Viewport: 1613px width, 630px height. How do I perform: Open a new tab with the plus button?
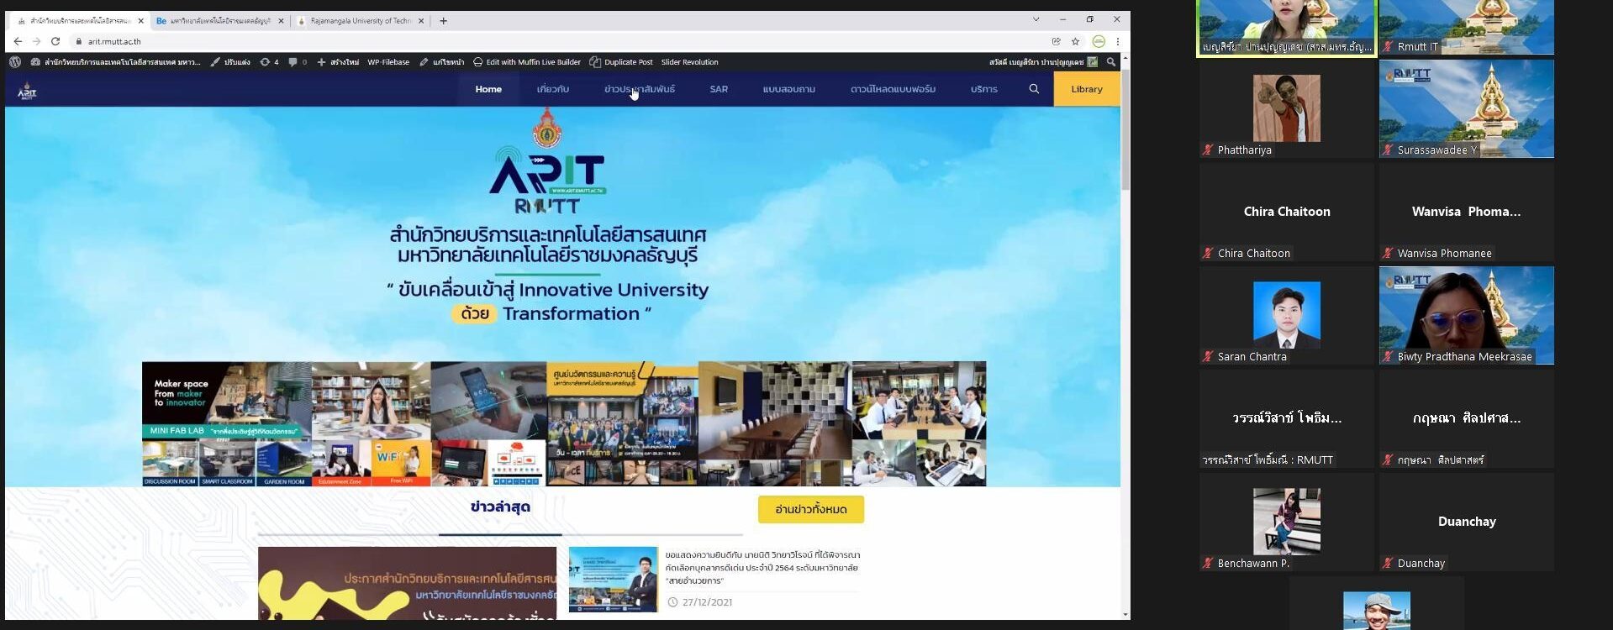click(x=443, y=21)
